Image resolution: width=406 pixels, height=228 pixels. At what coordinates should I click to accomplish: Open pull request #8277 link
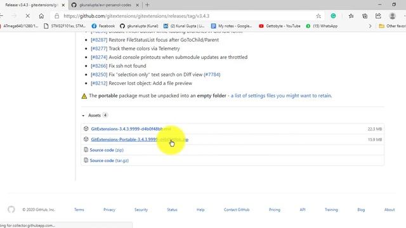99,49
